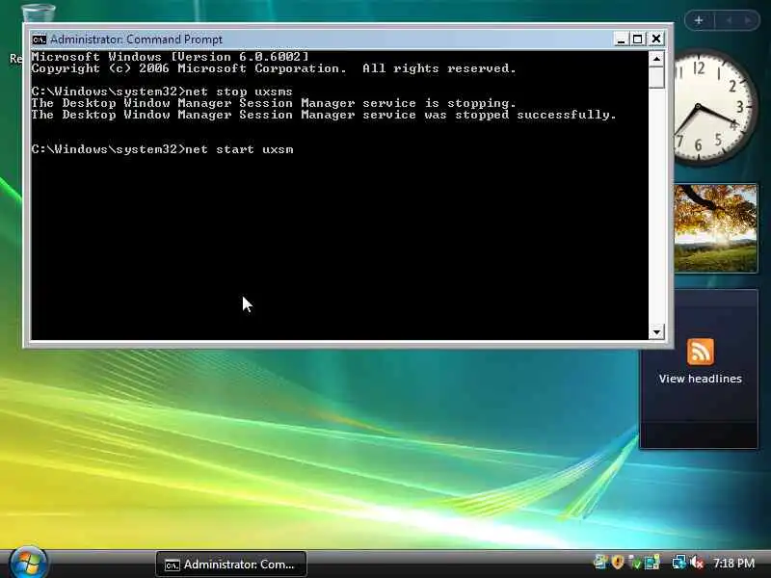Click the console vertical scrollbar thumb
771x578 pixels.
click(x=656, y=78)
